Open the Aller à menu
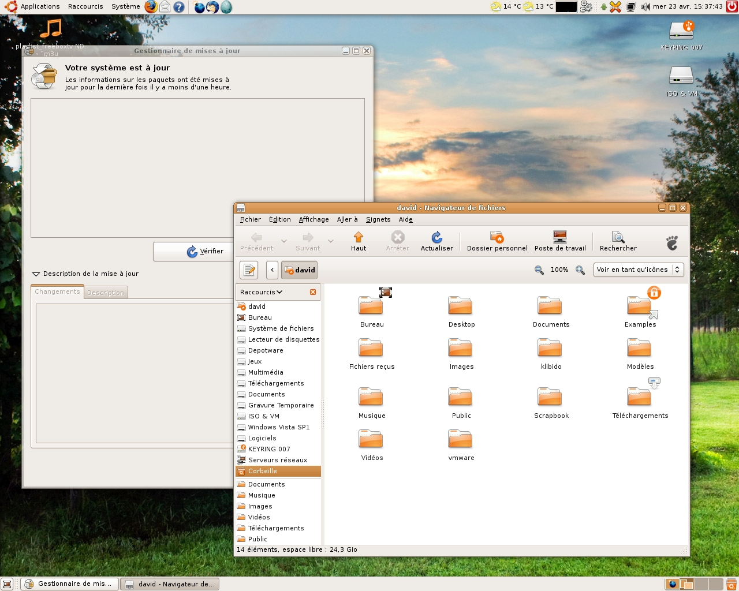Image resolution: width=739 pixels, height=591 pixels. click(x=348, y=219)
